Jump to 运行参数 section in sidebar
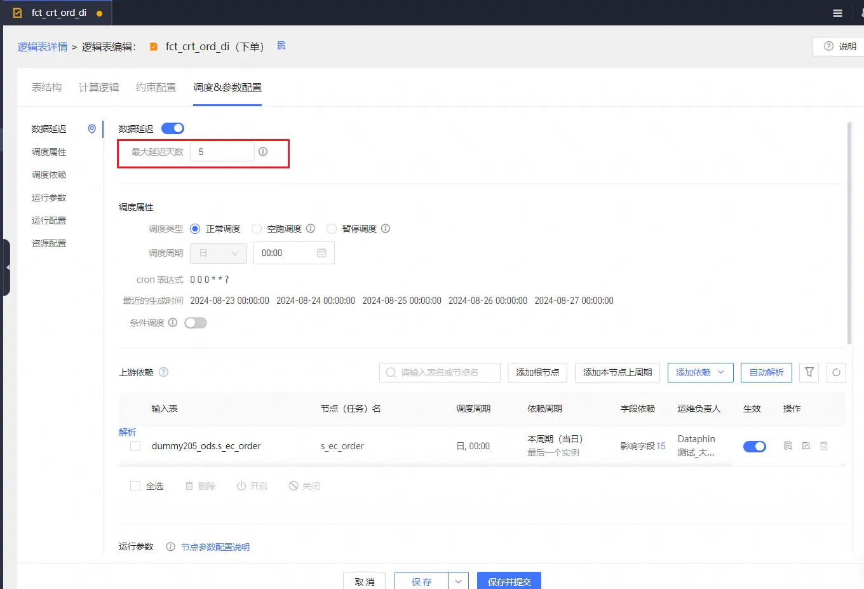The width and height of the screenshot is (864, 589). pyautogui.click(x=49, y=198)
